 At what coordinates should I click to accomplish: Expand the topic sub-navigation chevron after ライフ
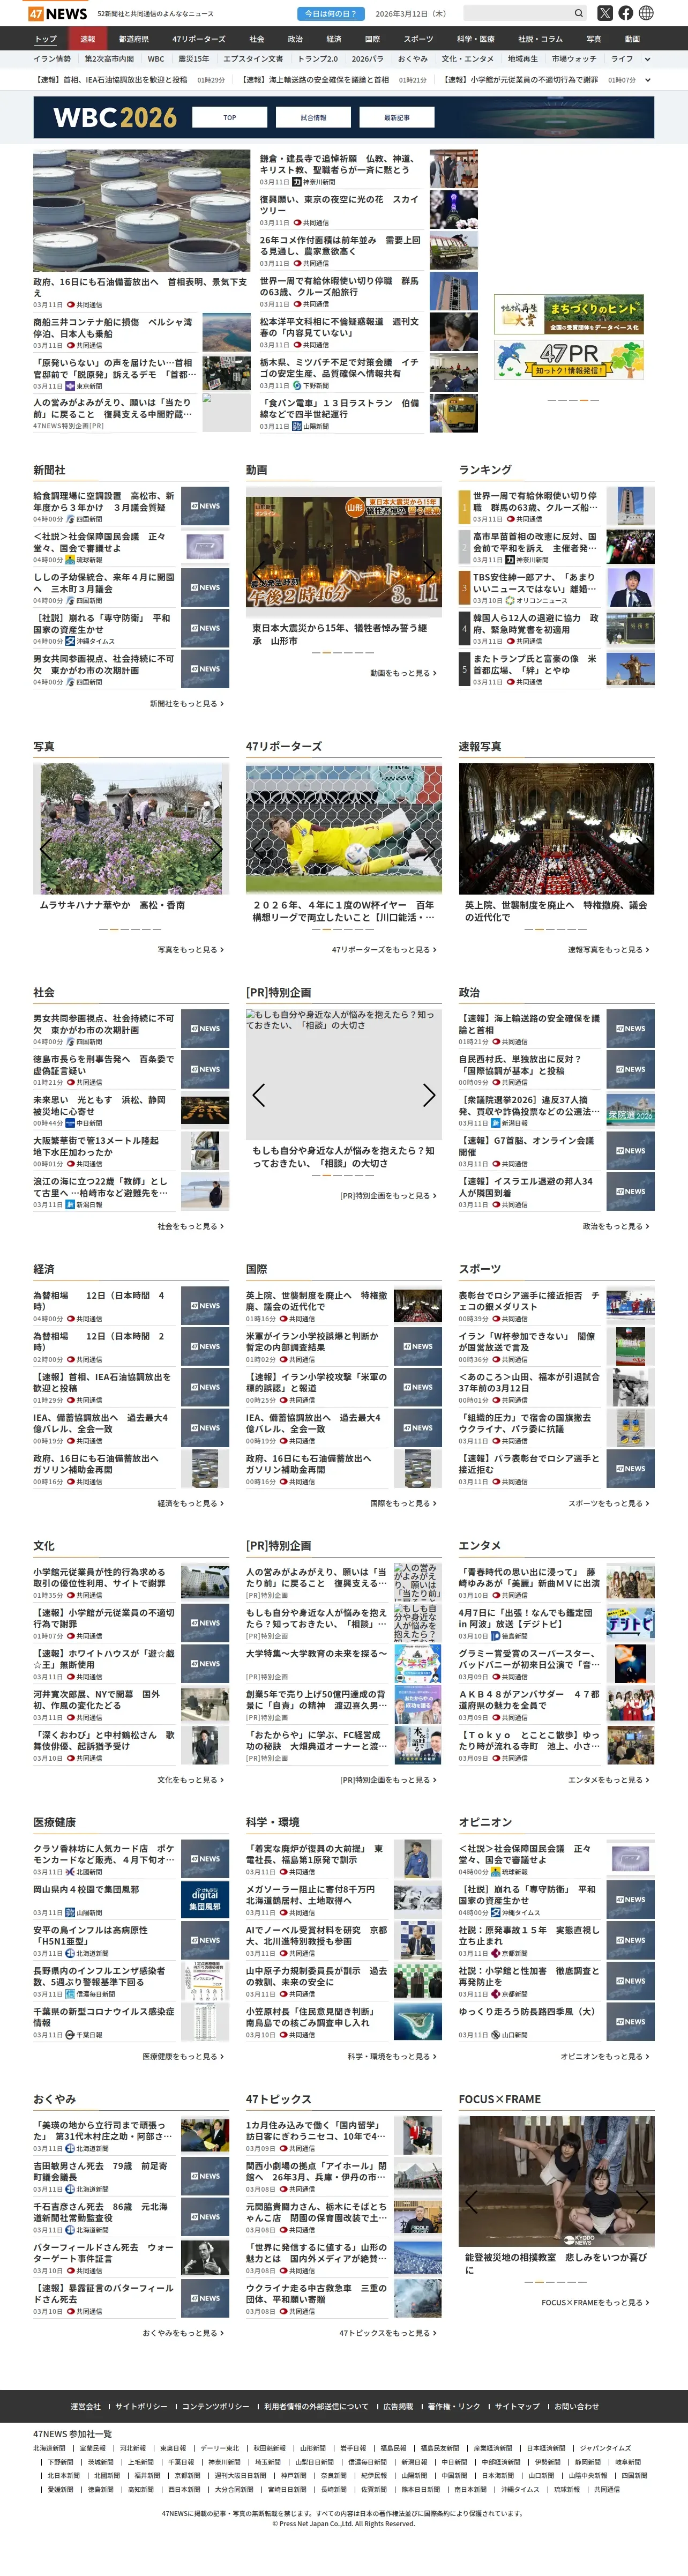[648, 59]
